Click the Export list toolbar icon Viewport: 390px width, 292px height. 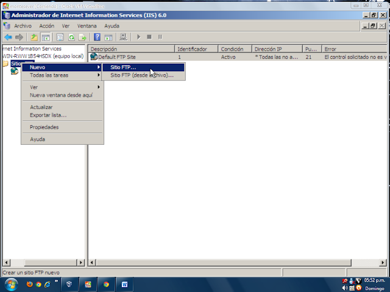83,37
